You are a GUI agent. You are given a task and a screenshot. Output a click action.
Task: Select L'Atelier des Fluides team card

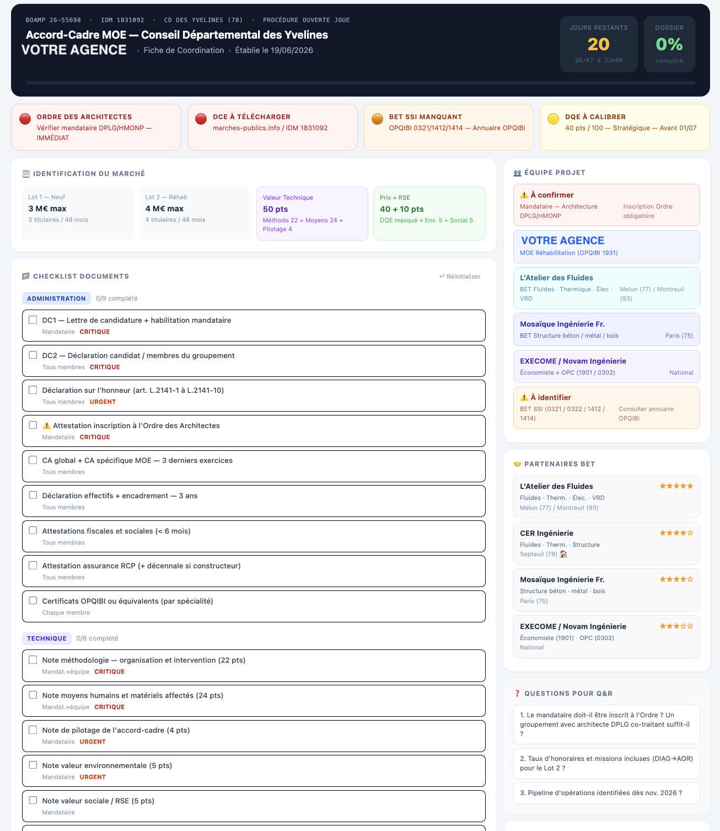click(x=606, y=288)
